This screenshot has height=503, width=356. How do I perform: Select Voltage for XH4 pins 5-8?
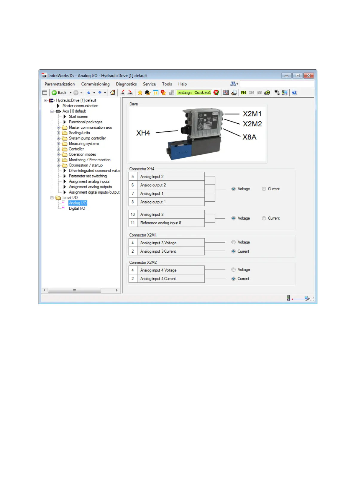point(233,189)
